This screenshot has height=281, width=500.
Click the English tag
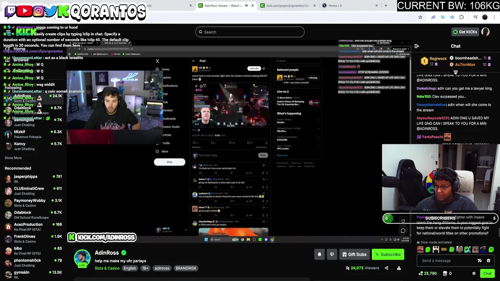coord(130,268)
